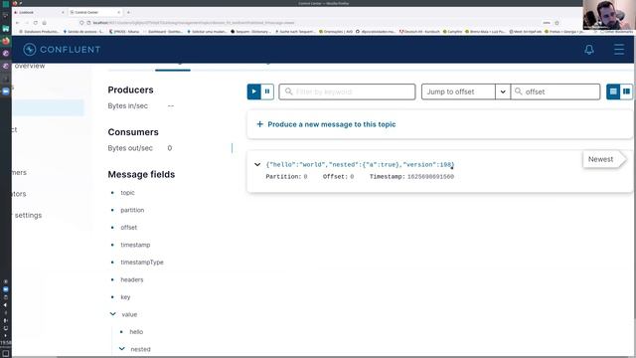
Task: Select the message JSON text
Action: (x=360, y=164)
